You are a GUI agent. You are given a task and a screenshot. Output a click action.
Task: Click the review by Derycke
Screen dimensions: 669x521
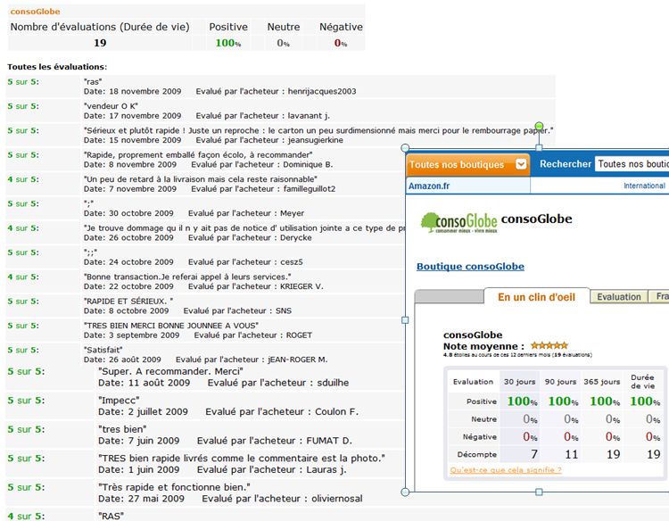[x=205, y=233]
